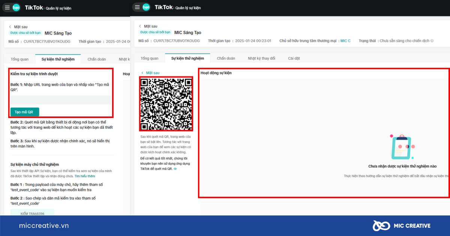
Task: Click 'Chưa sẵn sàng cho chiến dịch' status text
Action: coord(404,41)
